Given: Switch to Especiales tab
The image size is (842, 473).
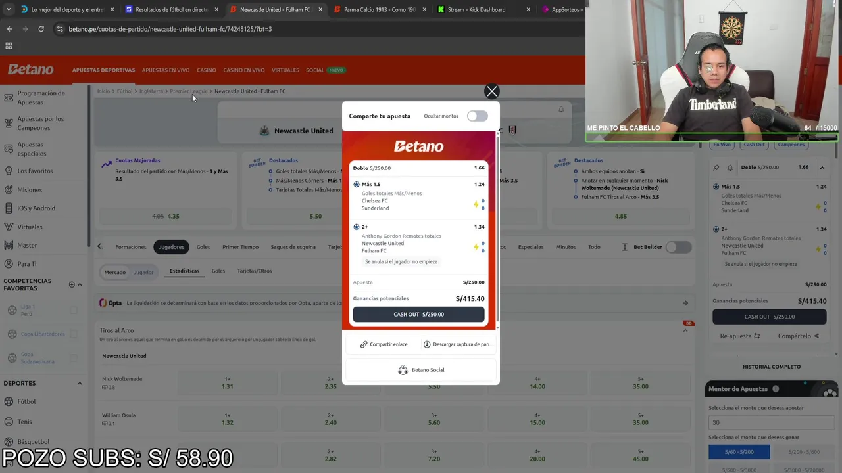Looking at the screenshot, I should click(531, 247).
